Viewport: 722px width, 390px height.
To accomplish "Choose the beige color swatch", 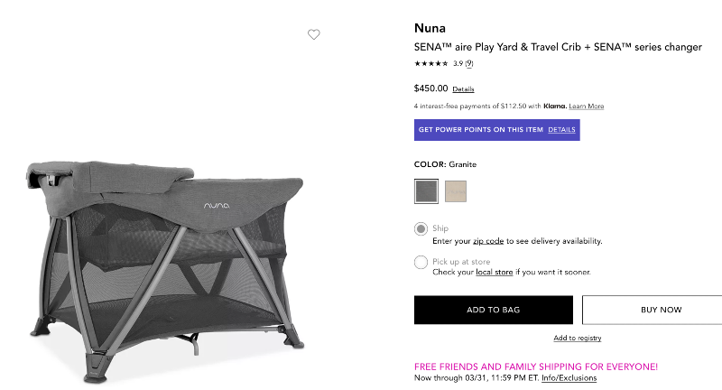I will click(456, 191).
